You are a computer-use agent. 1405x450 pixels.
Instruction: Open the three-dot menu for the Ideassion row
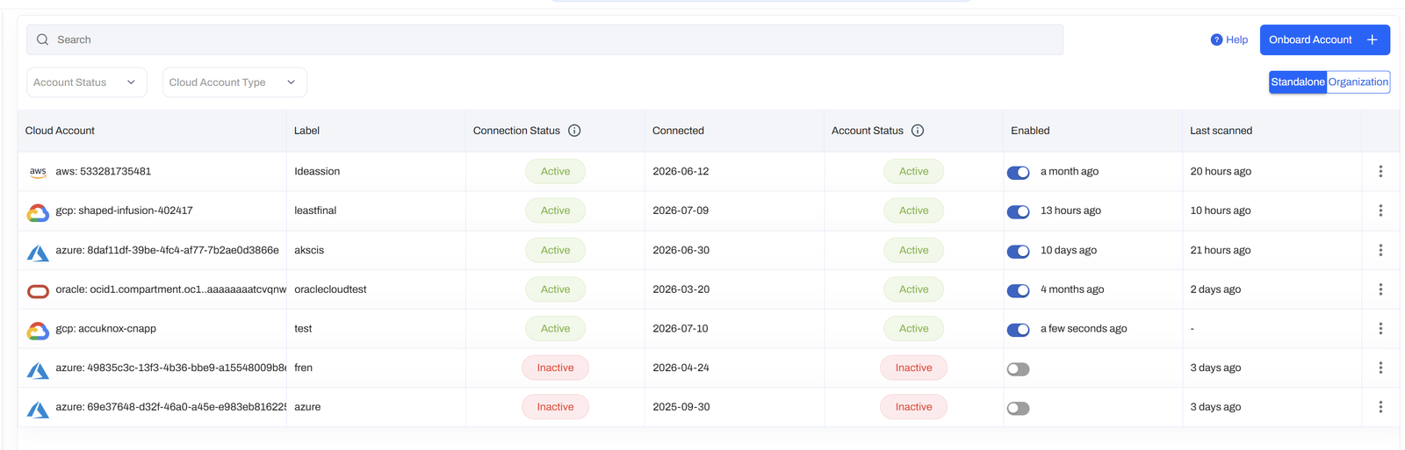tap(1380, 171)
